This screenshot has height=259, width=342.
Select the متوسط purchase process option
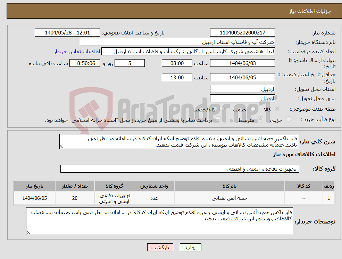tap(260, 119)
